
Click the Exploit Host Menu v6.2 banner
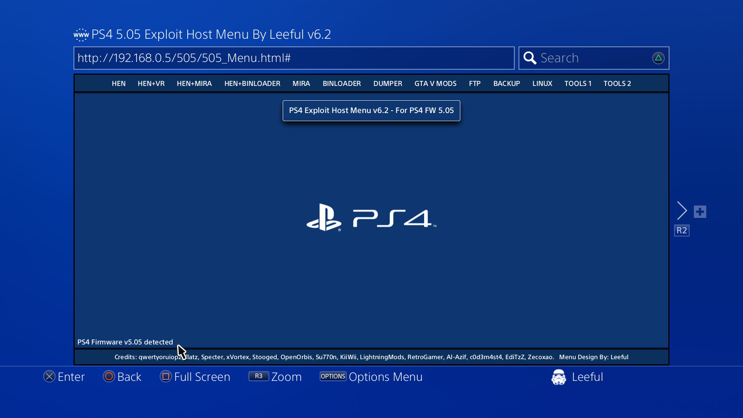tap(371, 111)
